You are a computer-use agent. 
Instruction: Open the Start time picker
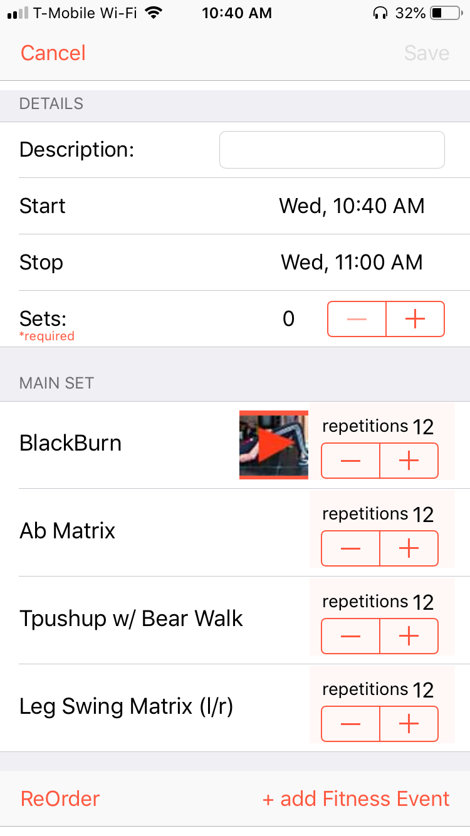pos(352,206)
